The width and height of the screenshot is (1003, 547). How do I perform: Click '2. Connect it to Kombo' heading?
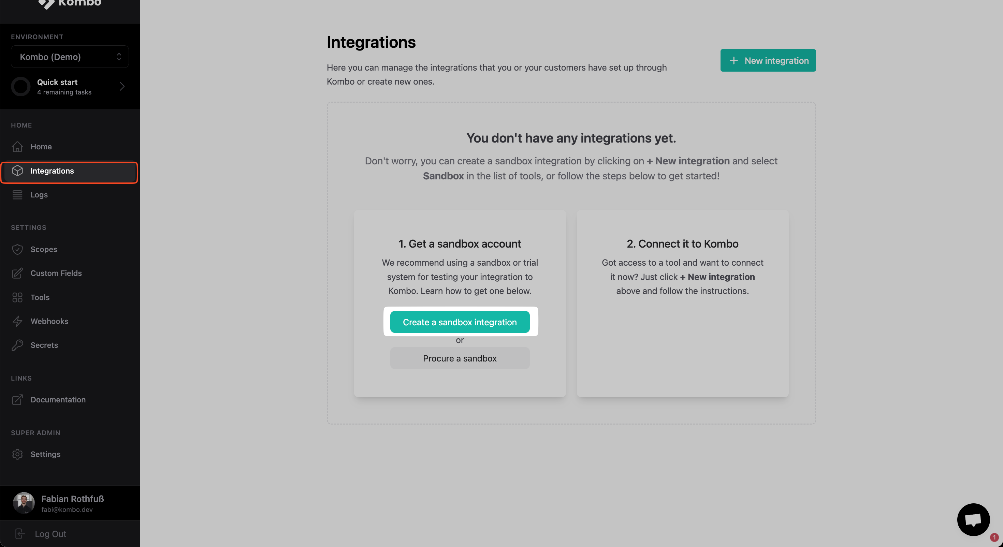pyautogui.click(x=682, y=244)
